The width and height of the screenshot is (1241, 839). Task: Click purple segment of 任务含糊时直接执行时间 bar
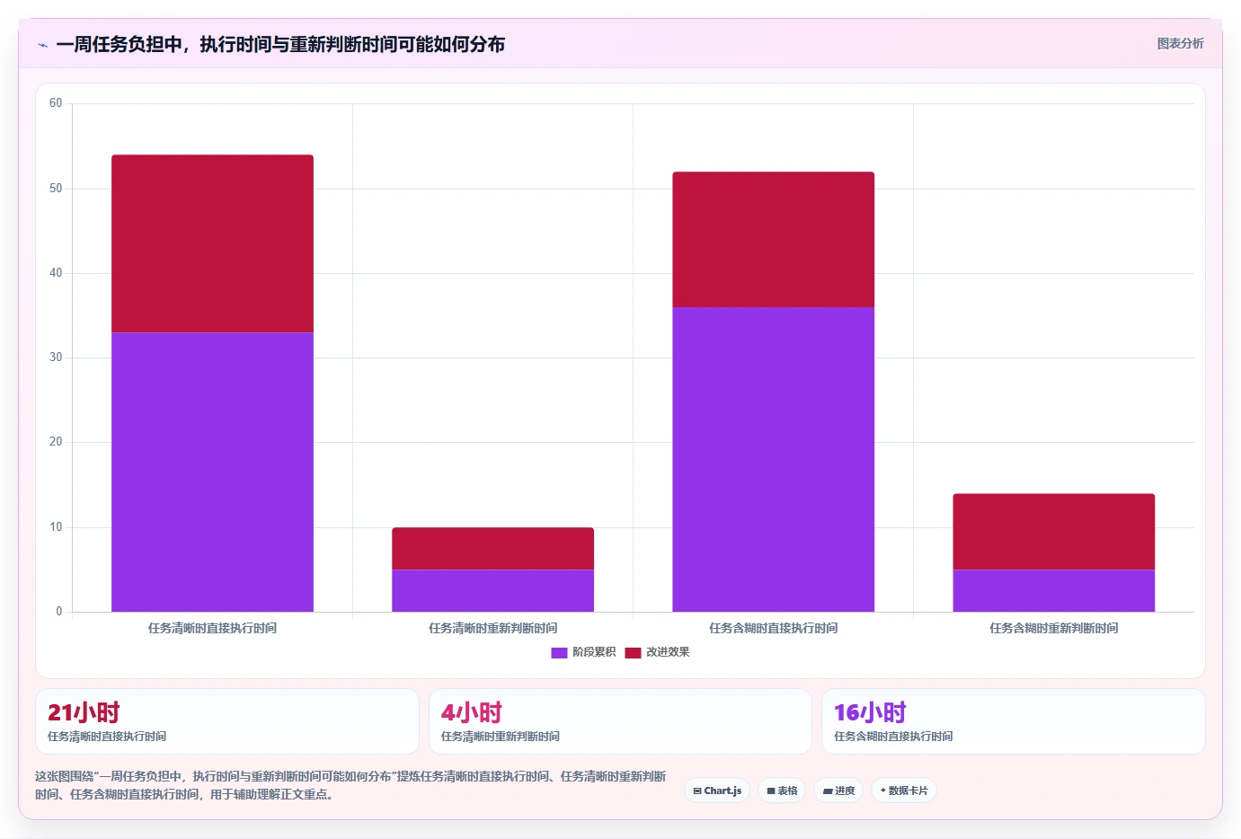(773, 460)
